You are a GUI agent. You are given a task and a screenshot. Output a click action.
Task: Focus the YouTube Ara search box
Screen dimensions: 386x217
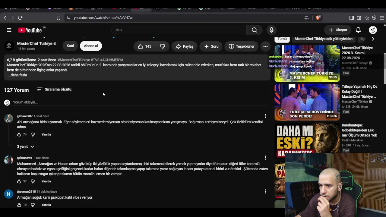[x=179, y=30]
